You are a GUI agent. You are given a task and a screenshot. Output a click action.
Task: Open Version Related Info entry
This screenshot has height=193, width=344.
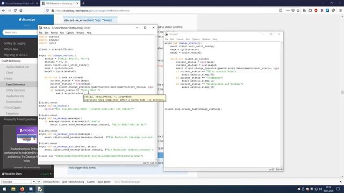coord(18,67)
